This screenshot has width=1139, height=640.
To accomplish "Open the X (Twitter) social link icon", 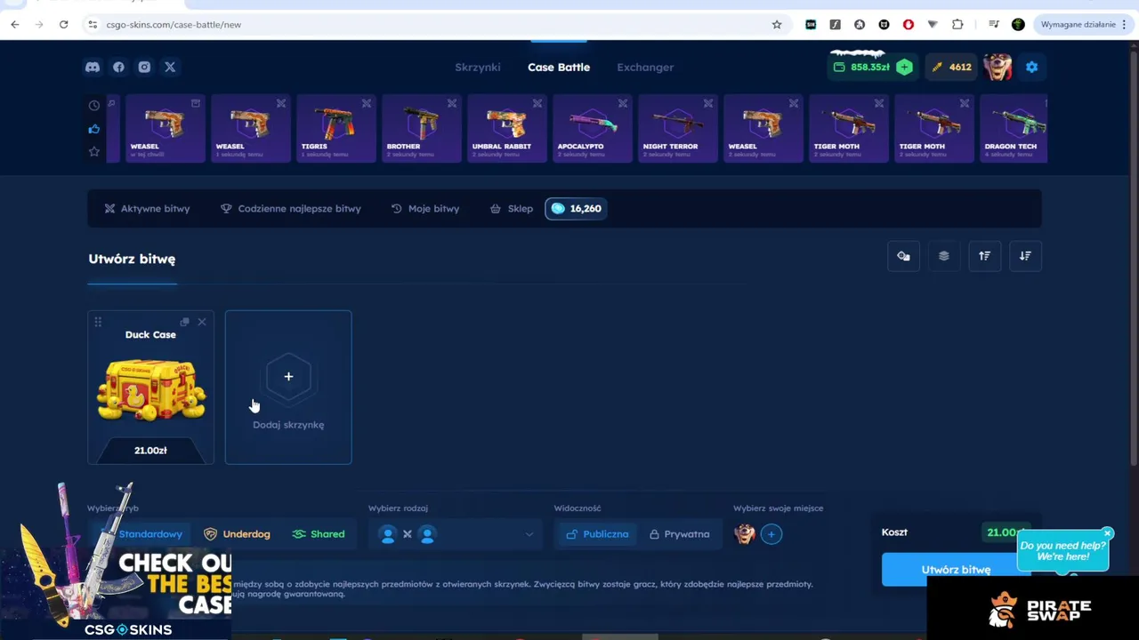I will pyautogui.click(x=170, y=67).
